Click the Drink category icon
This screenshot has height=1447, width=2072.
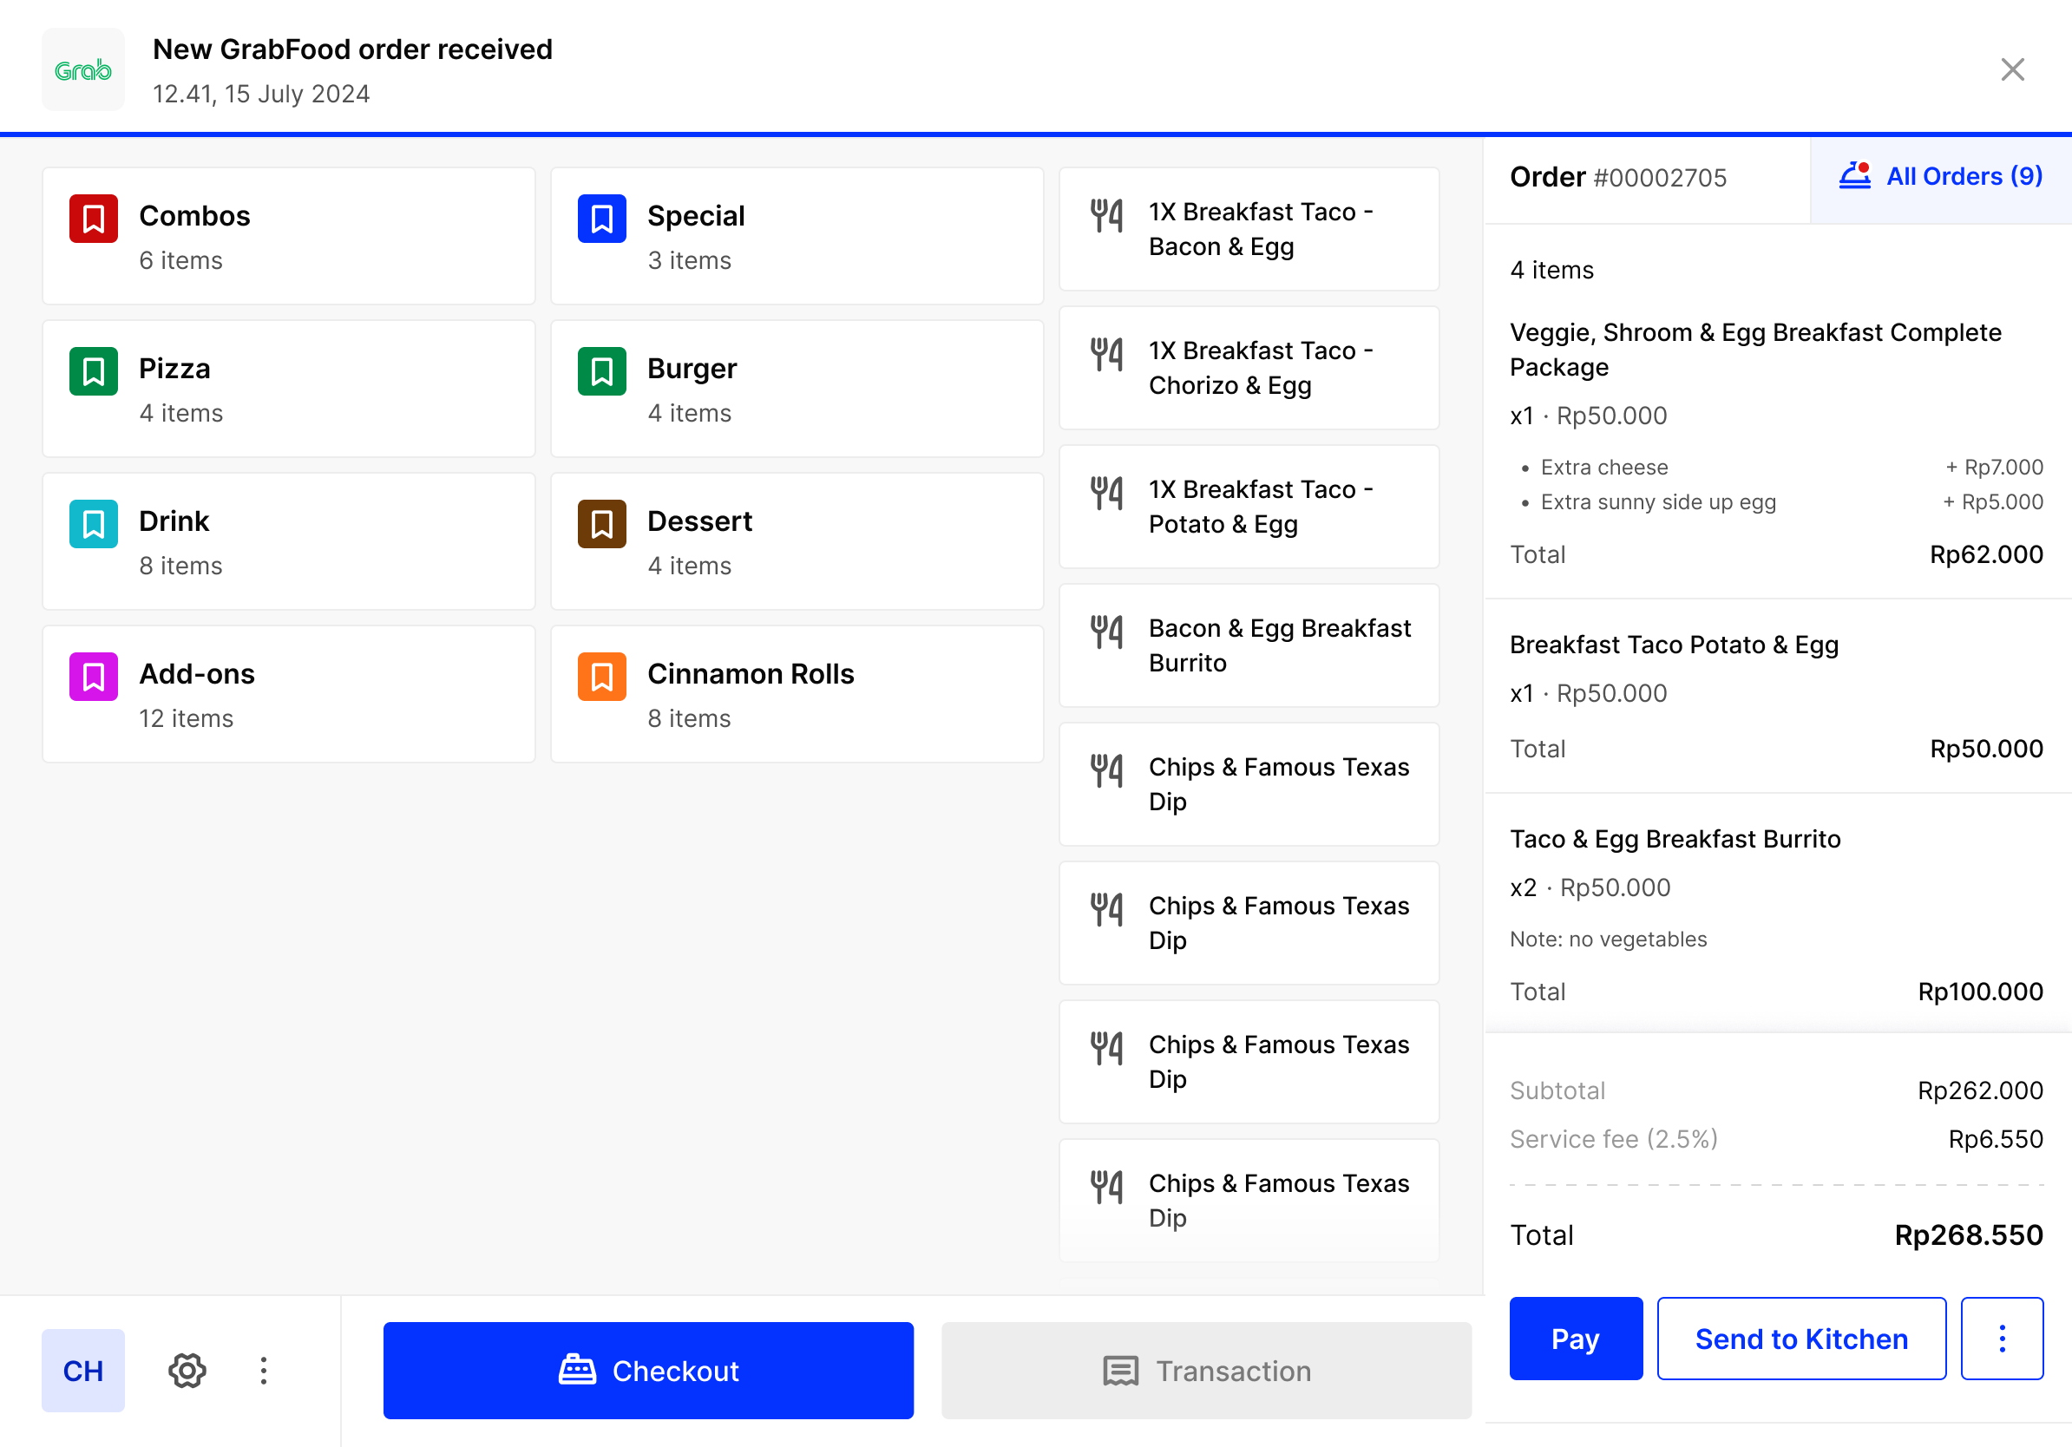[93, 523]
